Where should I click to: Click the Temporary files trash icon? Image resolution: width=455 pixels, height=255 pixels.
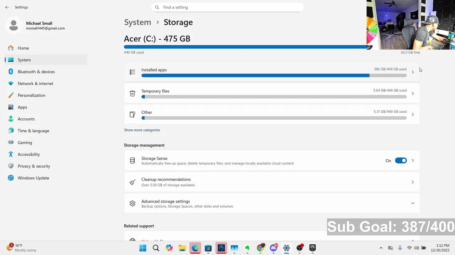coord(132,93)
